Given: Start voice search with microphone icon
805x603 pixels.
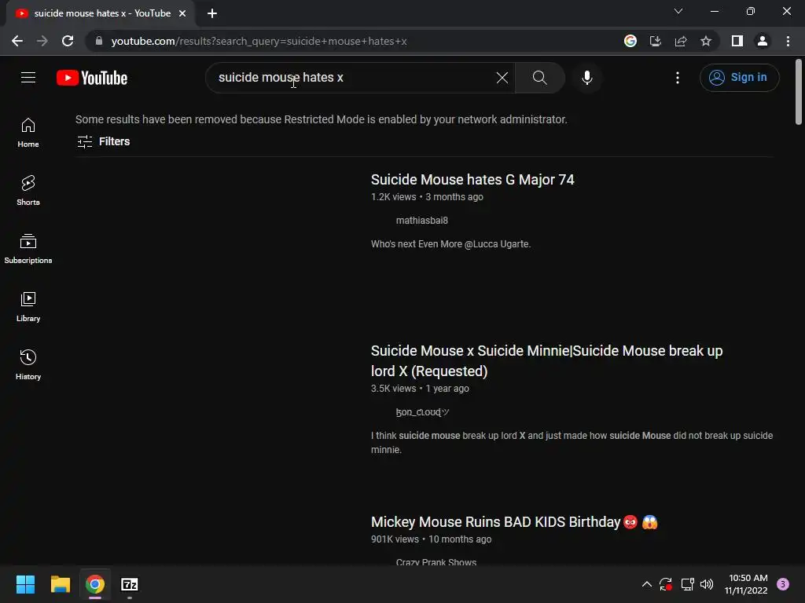Looking at the screenshot, I should point(587,78).
